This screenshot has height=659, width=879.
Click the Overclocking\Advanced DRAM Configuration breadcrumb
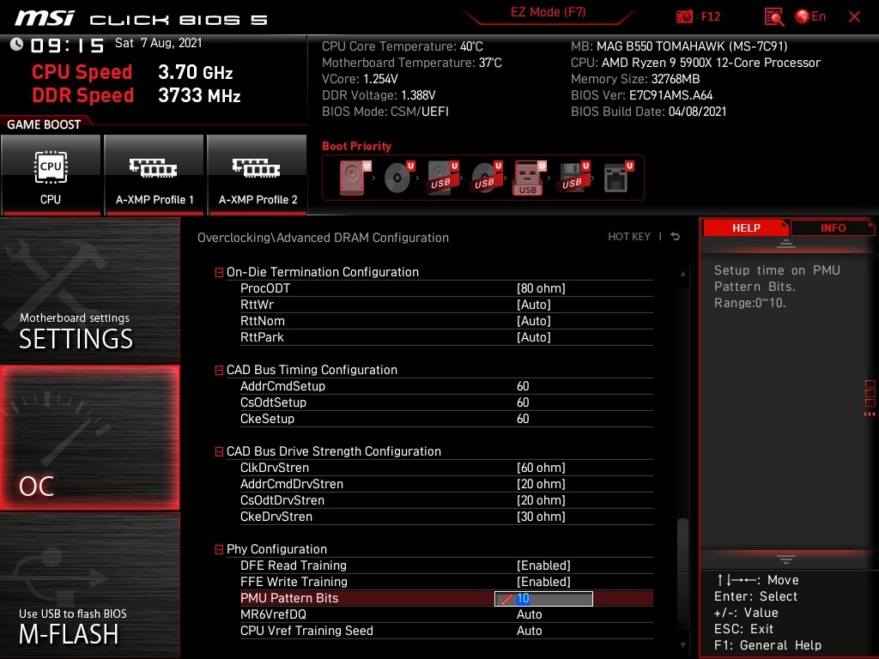(323, 238)
